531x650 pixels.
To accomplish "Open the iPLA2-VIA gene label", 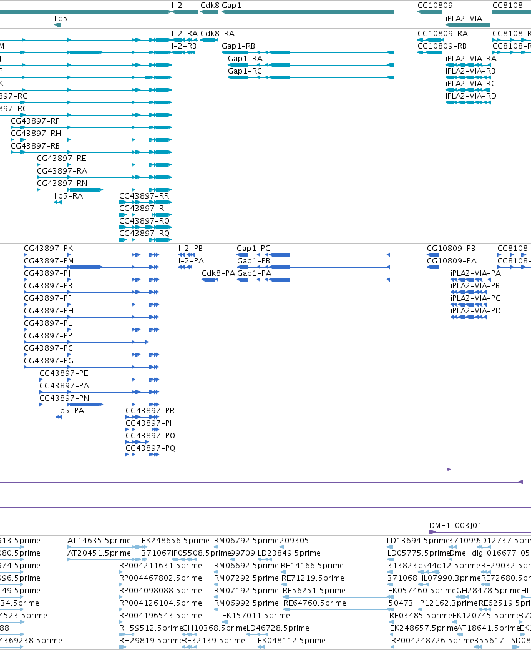I will click(x=464, y=19).
